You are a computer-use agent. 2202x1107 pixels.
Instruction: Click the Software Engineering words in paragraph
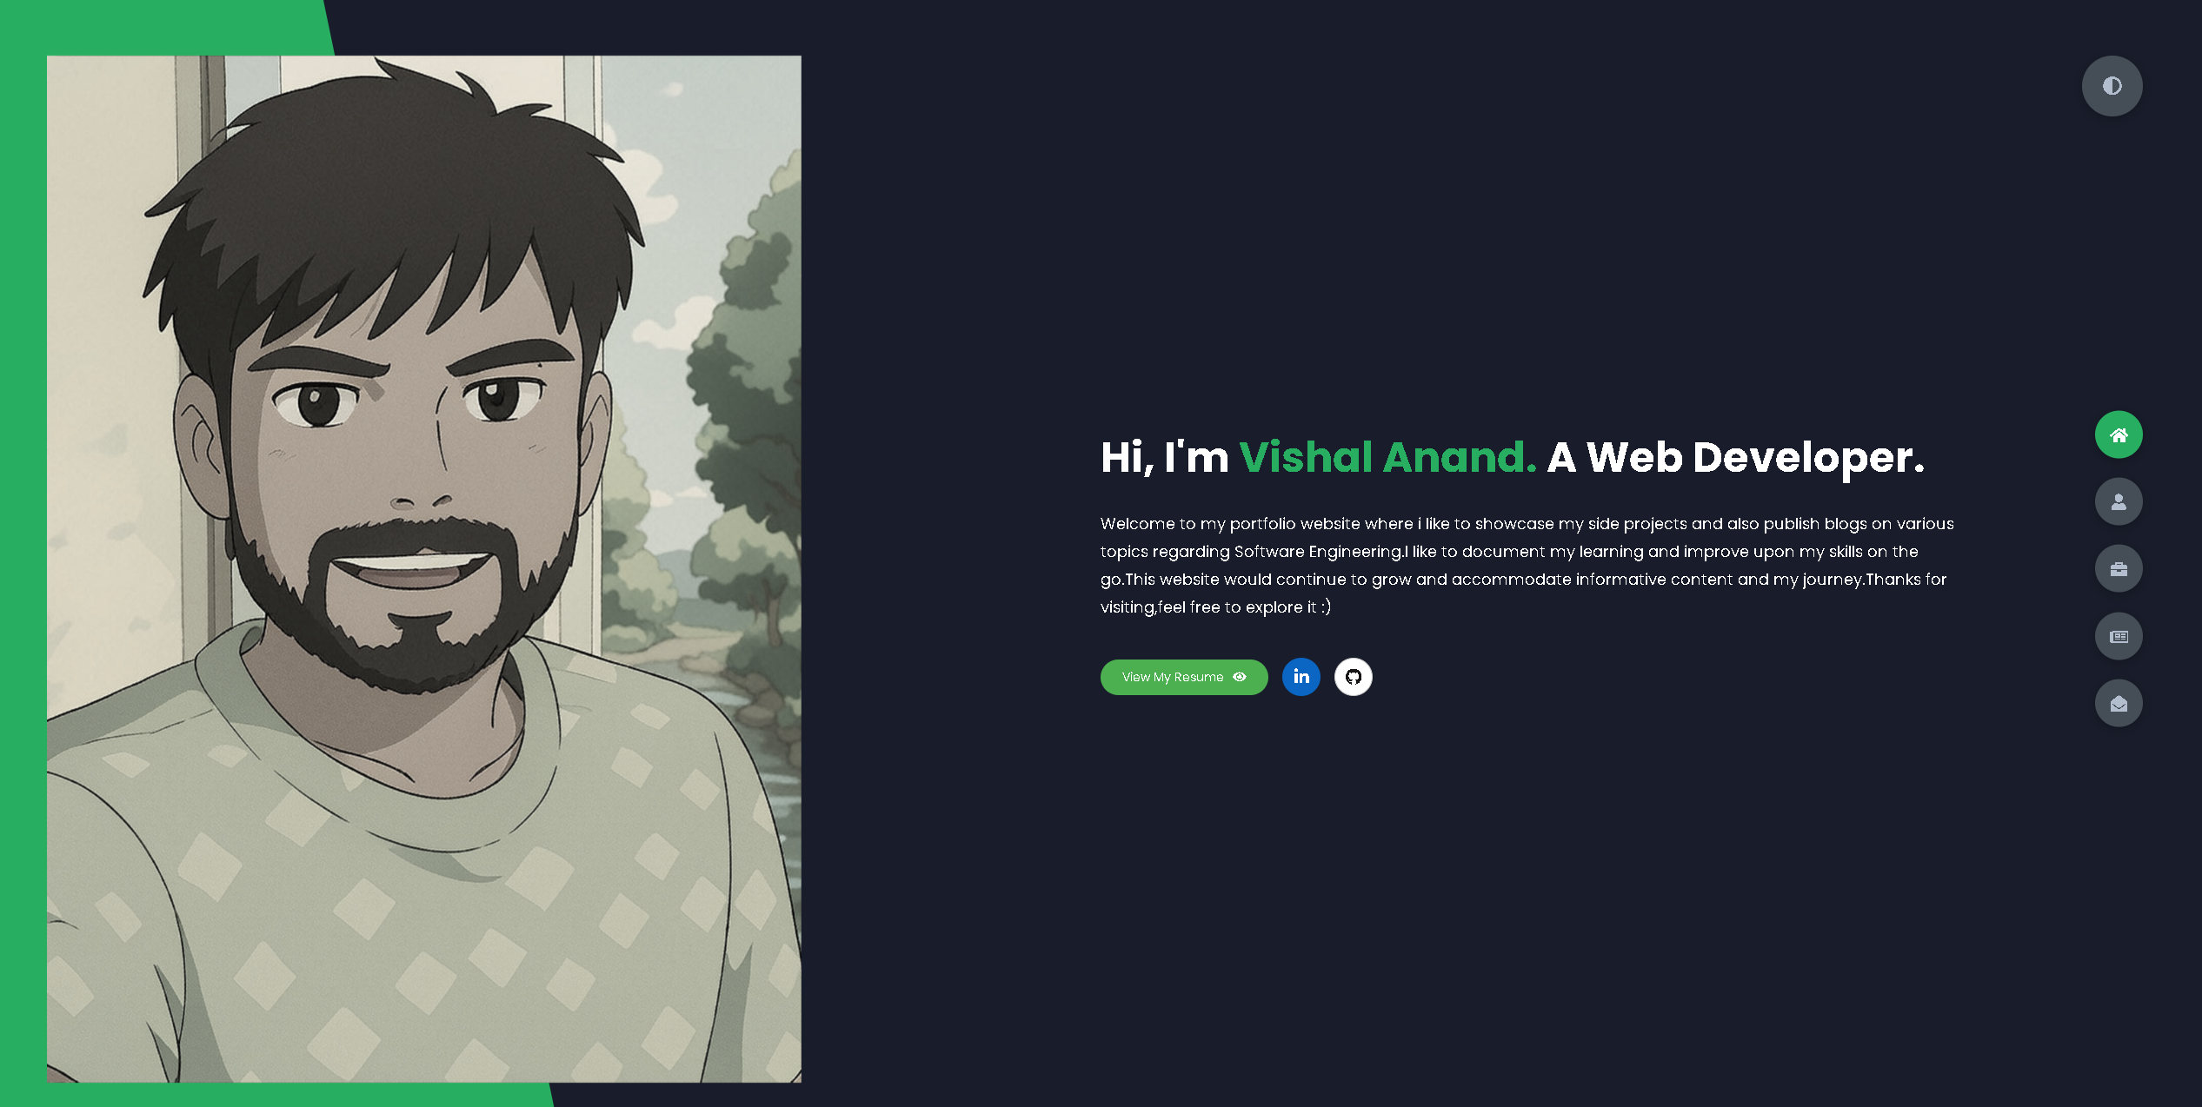coord(1318,552)
